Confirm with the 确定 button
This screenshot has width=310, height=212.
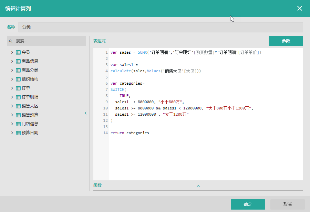point(248,204)
